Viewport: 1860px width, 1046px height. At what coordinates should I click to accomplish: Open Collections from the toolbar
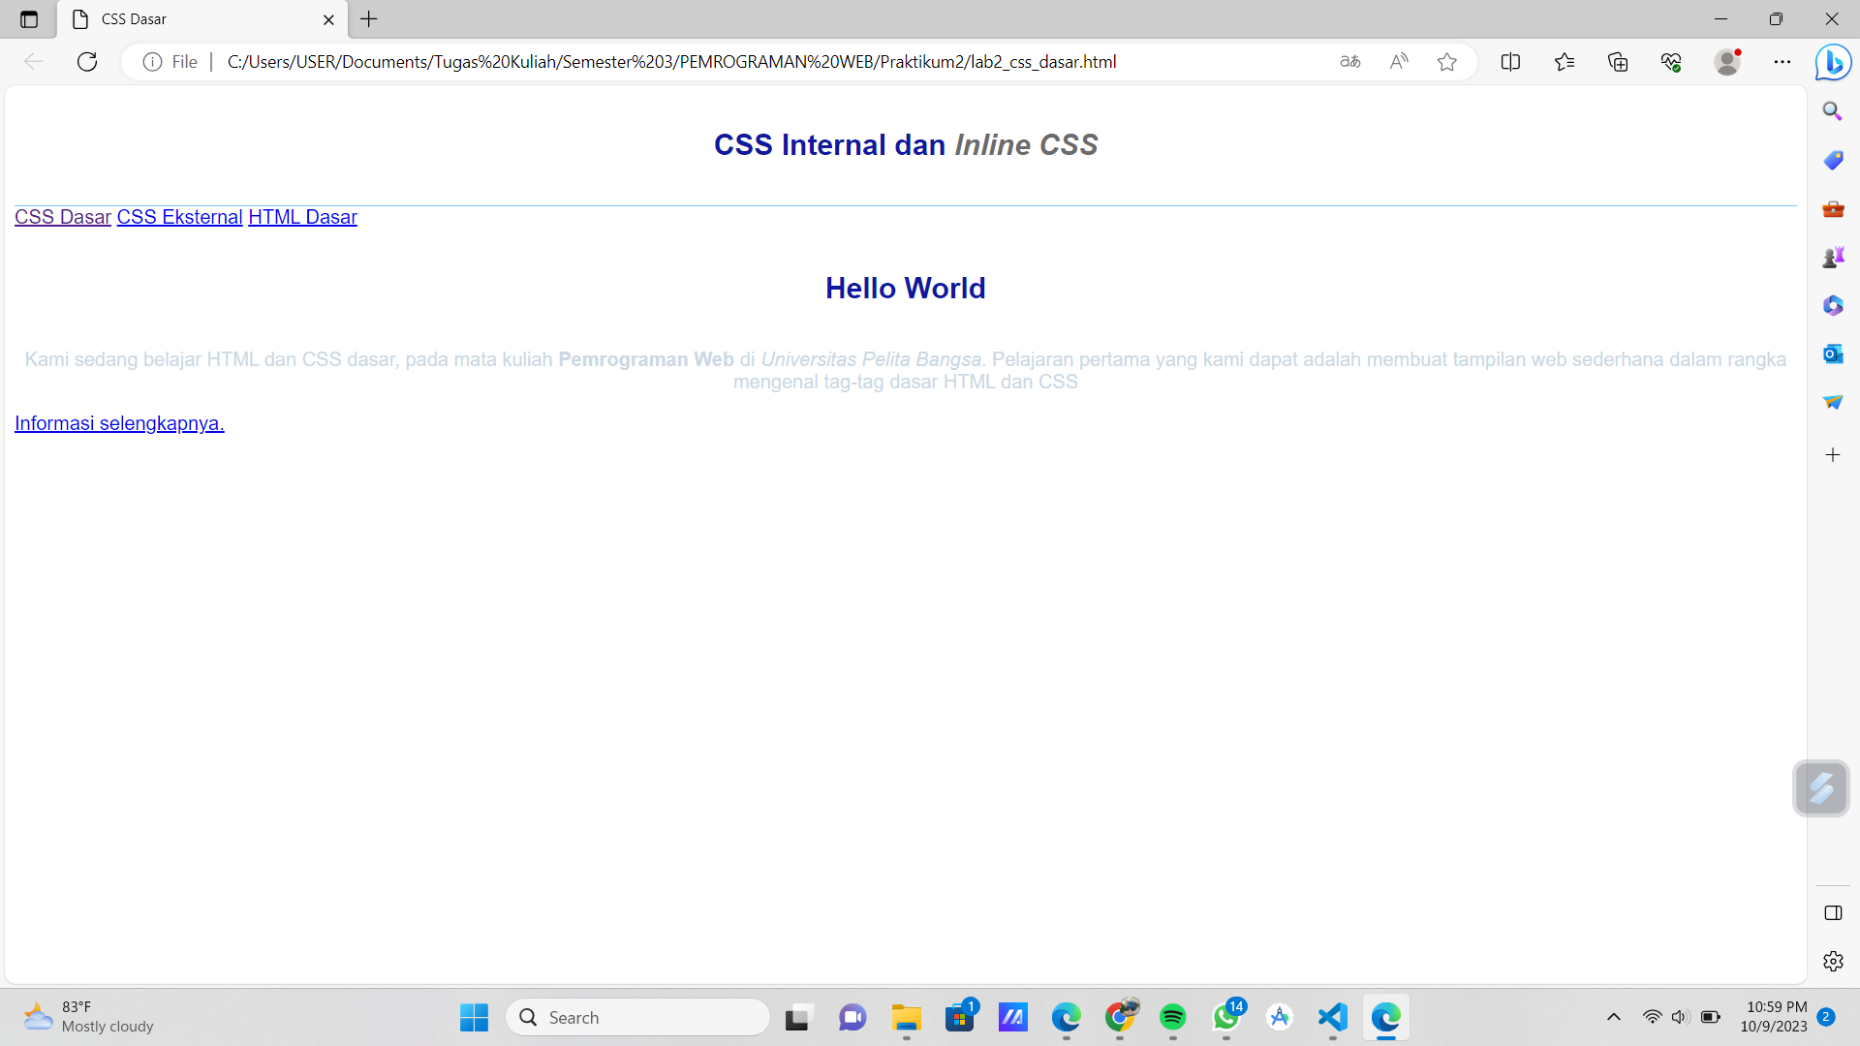pyautogui.click(x=1618, y=61)
